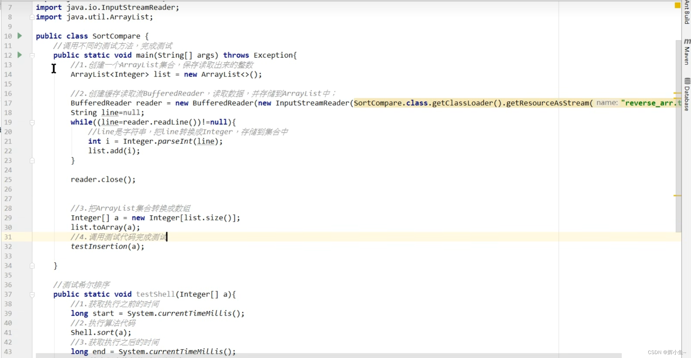The height and width of the screenshot is (358, 691).
Task: Click line number 31 in the gutter
Action: [8, 237]
